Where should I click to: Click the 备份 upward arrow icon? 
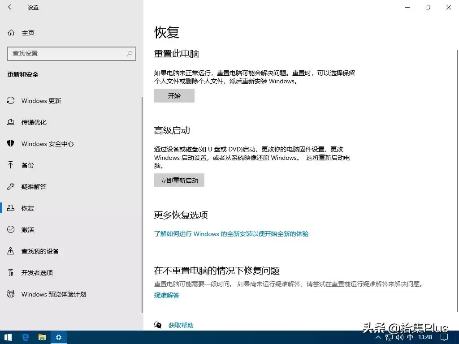coord(11,165)
